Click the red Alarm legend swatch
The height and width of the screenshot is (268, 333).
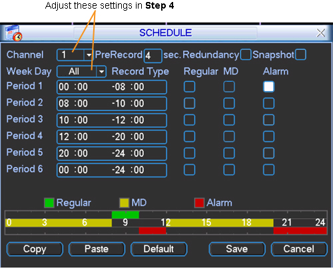(199, 203)
